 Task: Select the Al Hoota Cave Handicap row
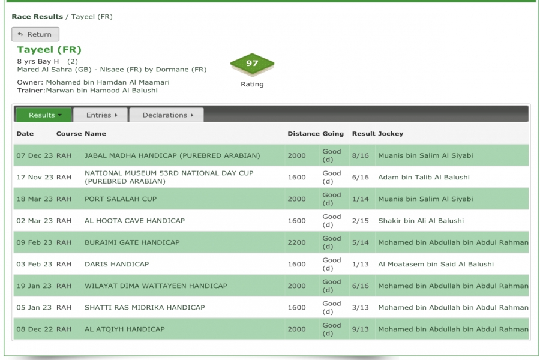coord(134,220)
